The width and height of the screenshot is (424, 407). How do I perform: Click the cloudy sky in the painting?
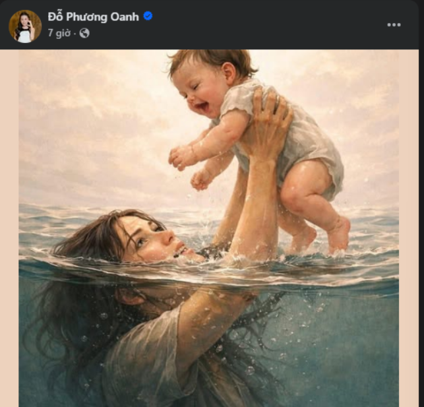[86, 119]
